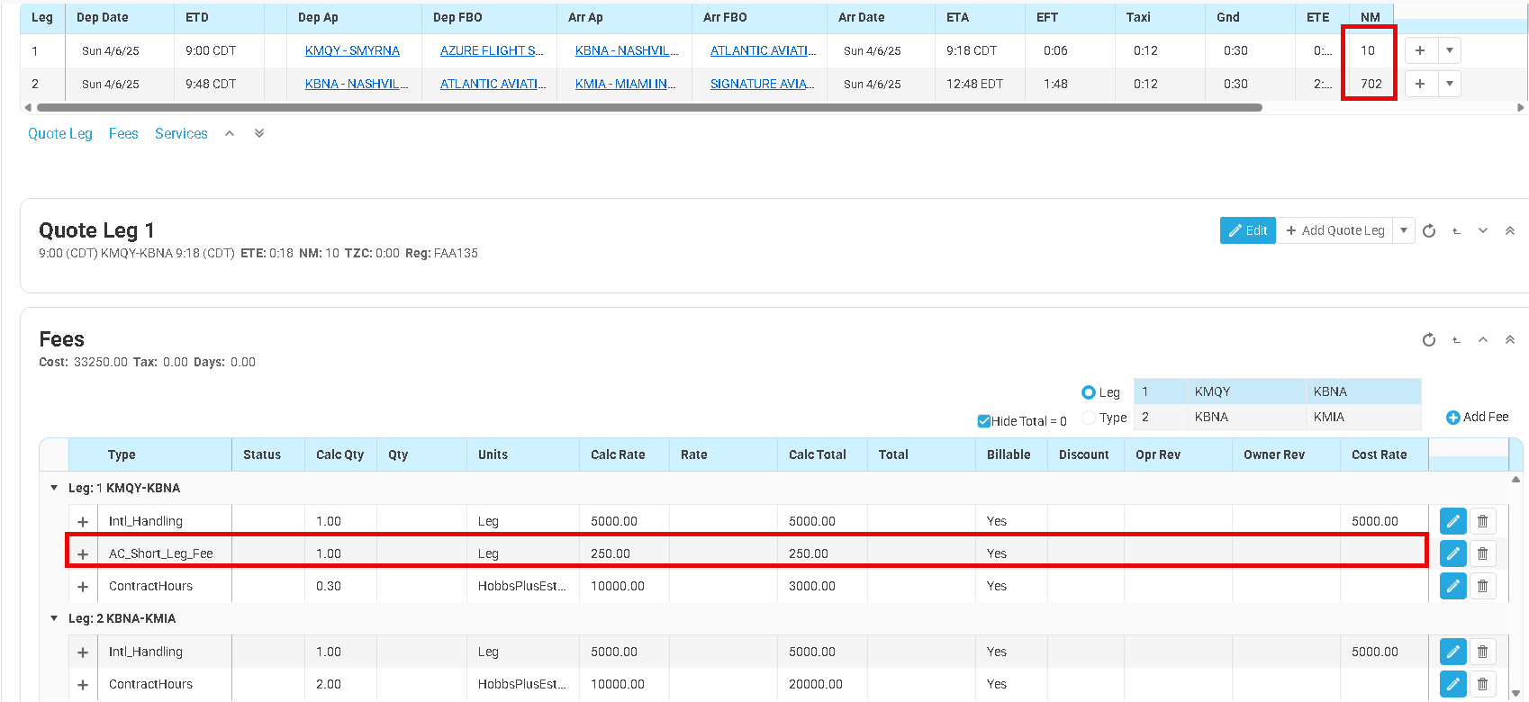Select the Type radio button

click(1088, 418)
